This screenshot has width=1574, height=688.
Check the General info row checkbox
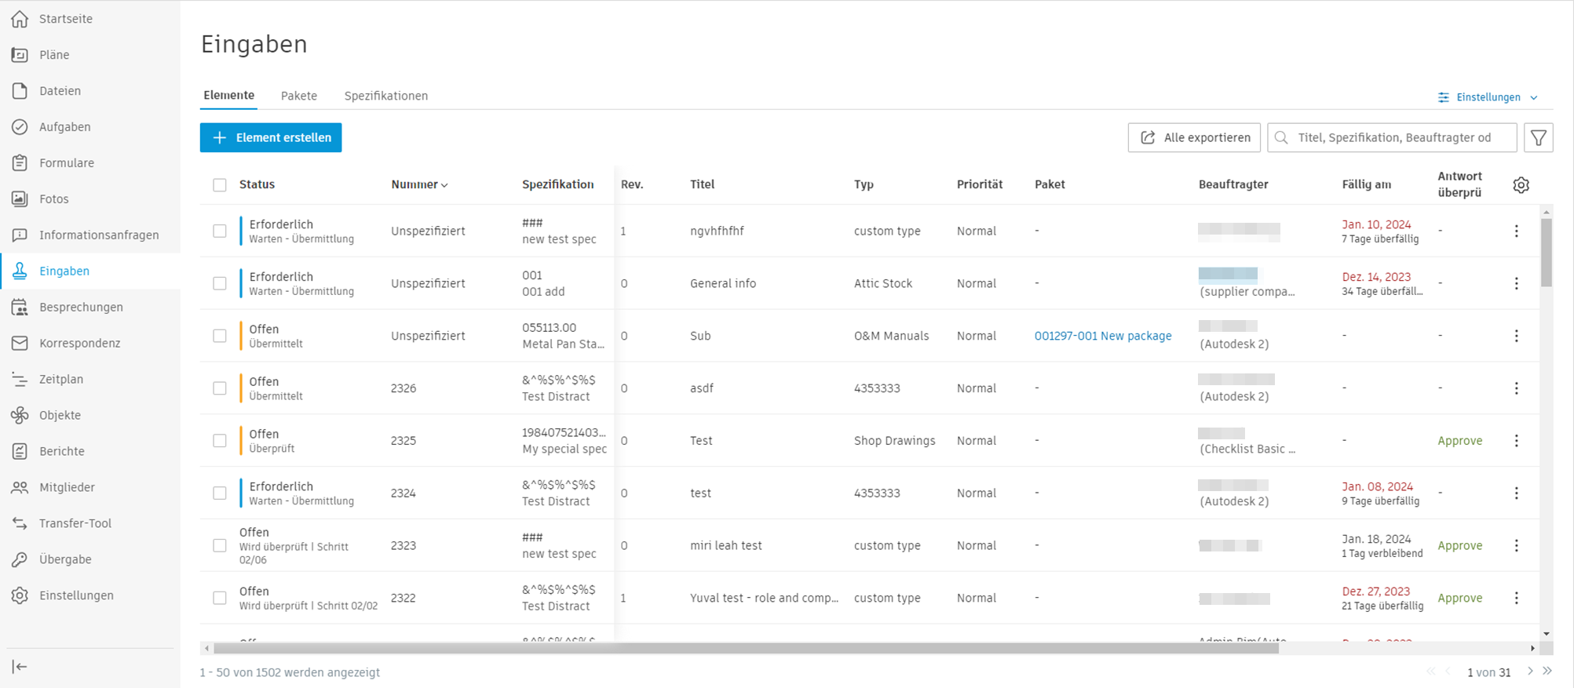pos(220,283)
